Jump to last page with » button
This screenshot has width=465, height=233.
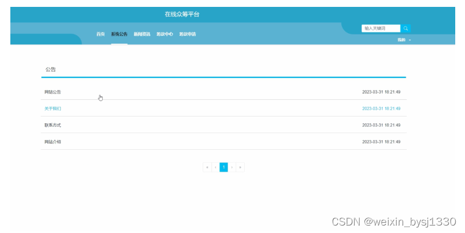tap(240, 167)
